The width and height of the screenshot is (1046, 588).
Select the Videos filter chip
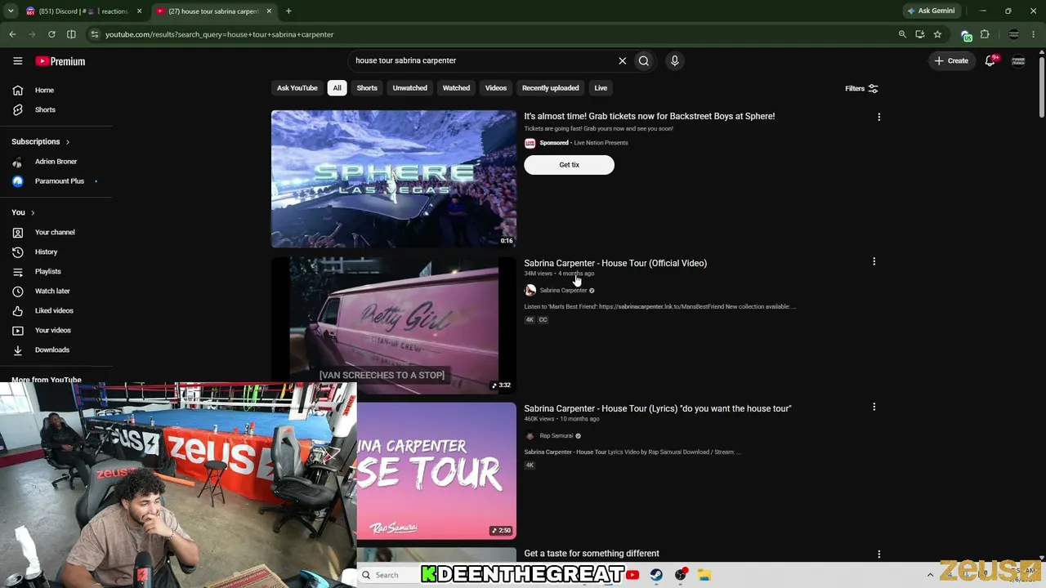(x=496, y=88)
